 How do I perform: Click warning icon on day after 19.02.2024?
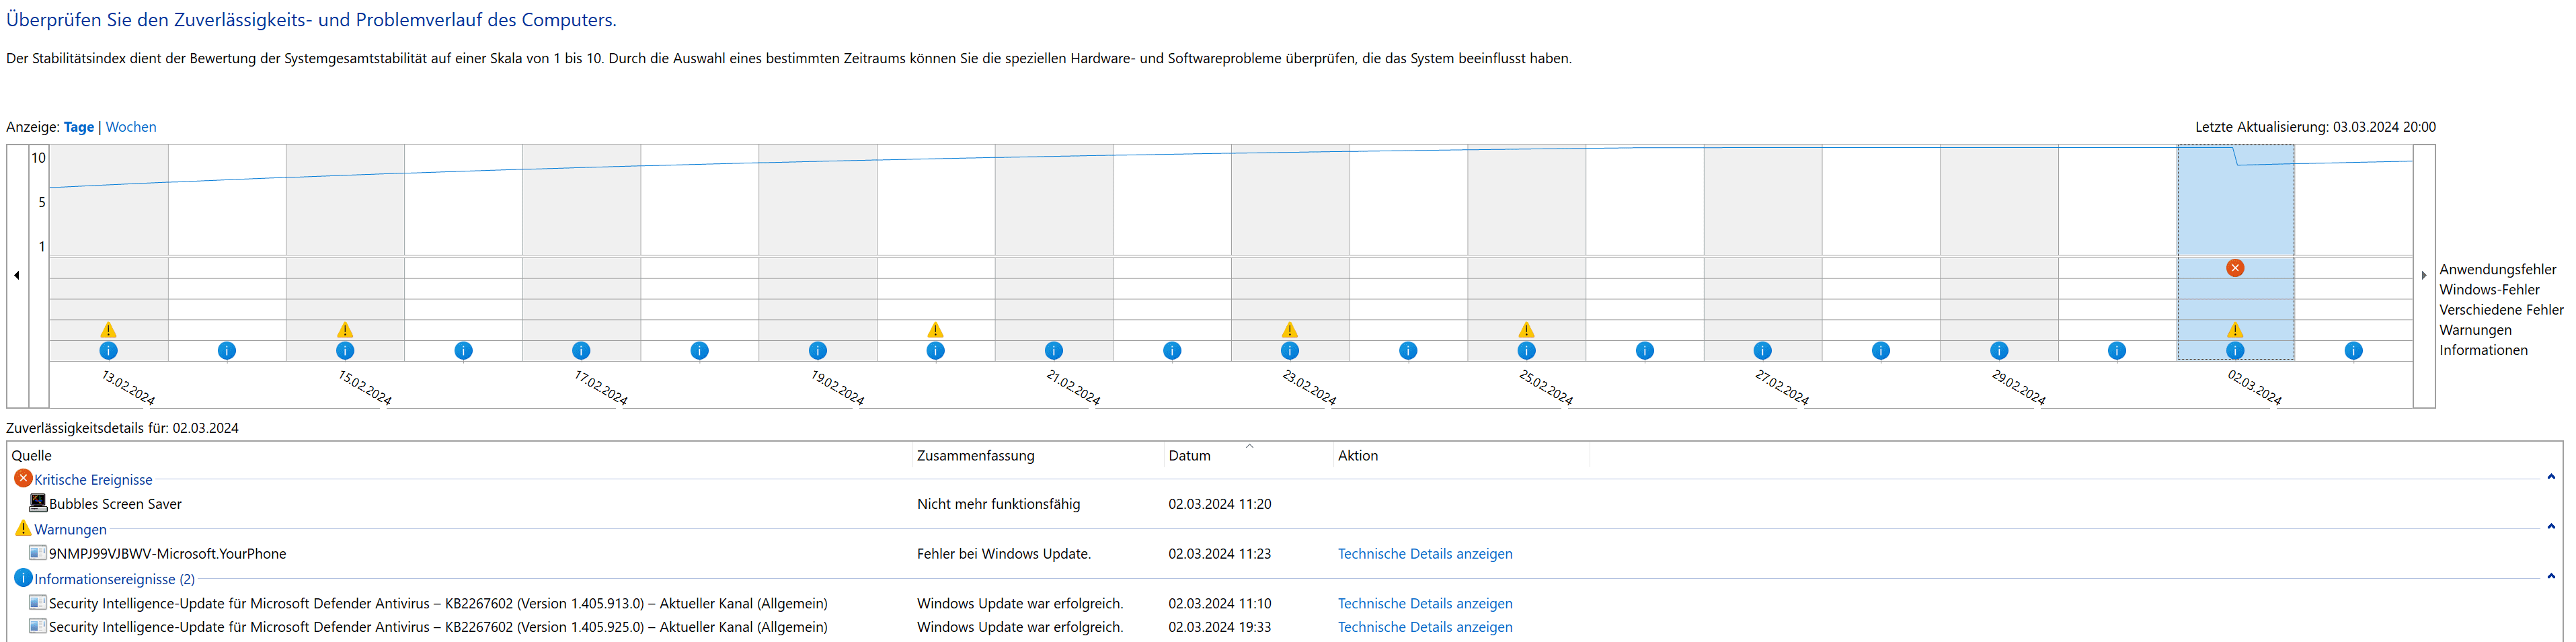[x=935, y=330]
